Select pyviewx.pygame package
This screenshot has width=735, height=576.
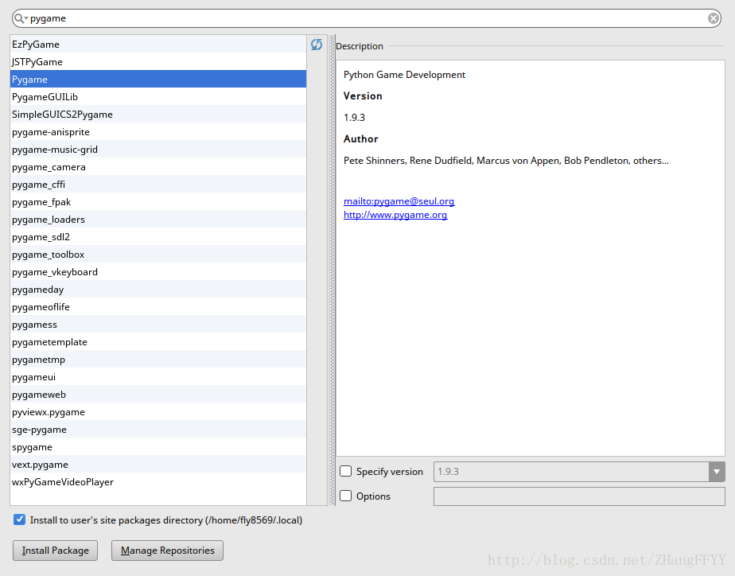point(158,411)
